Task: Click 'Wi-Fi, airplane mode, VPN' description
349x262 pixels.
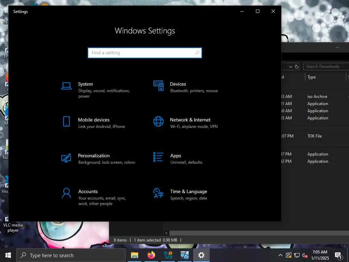Action: pyautogui.click(x=194, y=127)
